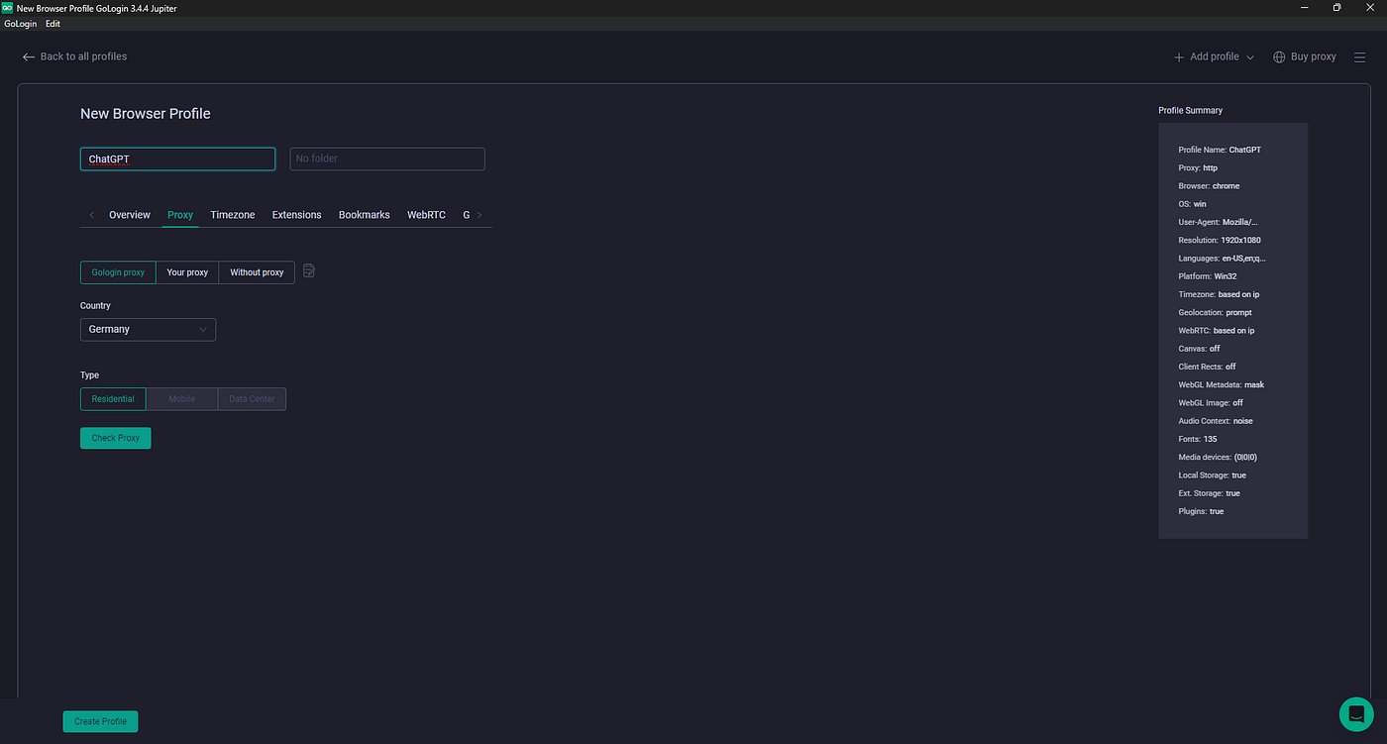Screen dimensions: 1387x744
Task: Click Canvas: off in summary
Action: (x=1199, y=349)
